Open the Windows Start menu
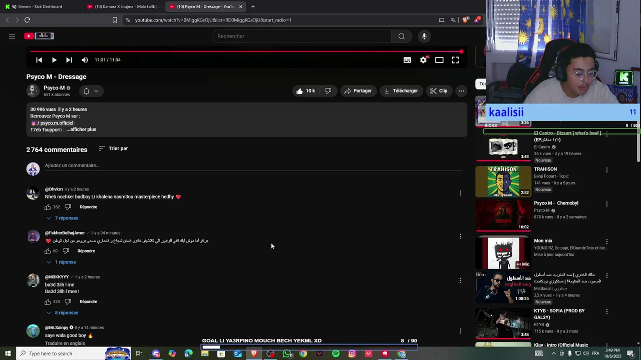This screenshot has height=360, width=641. pyautogui.click(x=8, y=353)
